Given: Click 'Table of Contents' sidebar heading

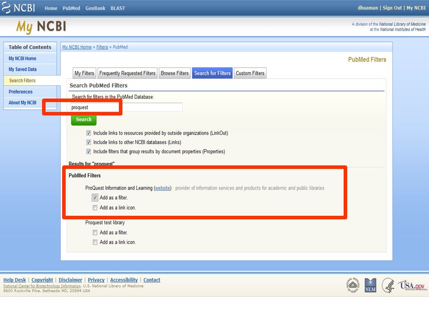Looking at the screenshot, I should point(30,47).
